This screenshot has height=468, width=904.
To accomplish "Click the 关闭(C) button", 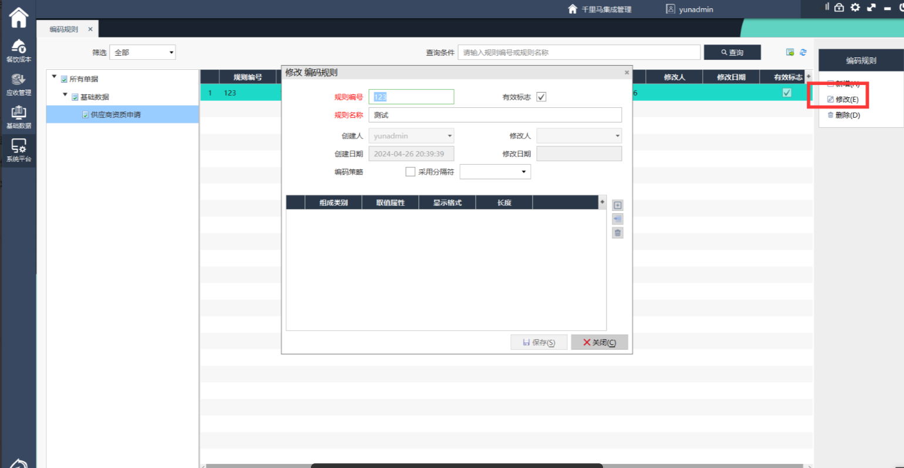I will click(x=599, y=342).
